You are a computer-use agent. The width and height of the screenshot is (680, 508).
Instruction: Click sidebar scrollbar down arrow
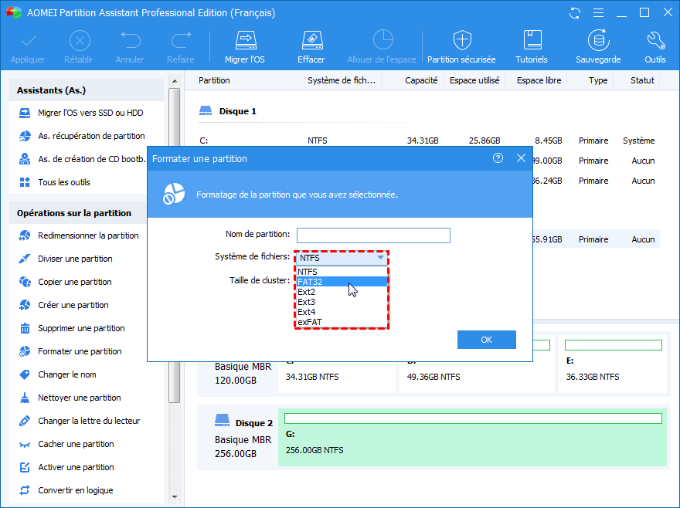coord(175,496)
